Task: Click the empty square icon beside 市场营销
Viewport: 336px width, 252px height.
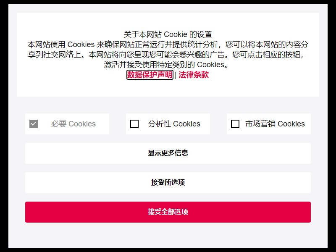Action: pos(235,124)
